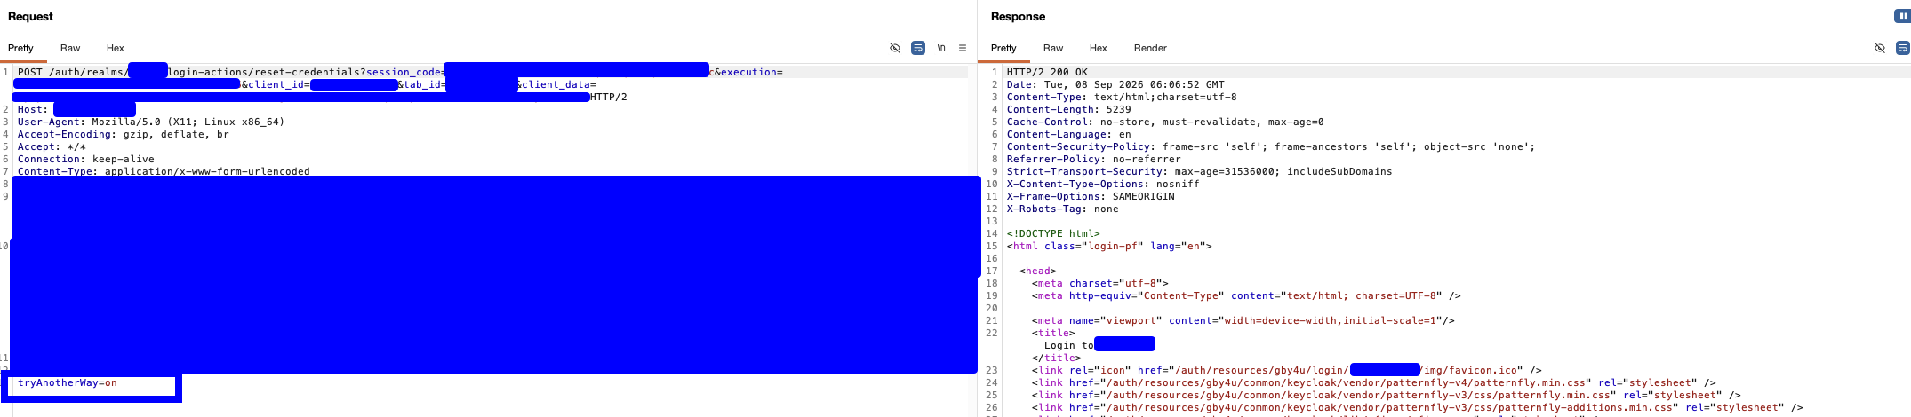Click the Response panel heading
The image size is (1911, 417).
coord(1018,16)
